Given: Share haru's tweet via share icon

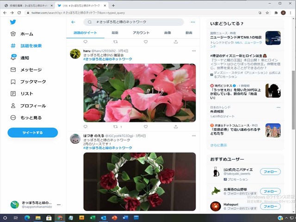Looking at the screenshot, I should (176, 126).
